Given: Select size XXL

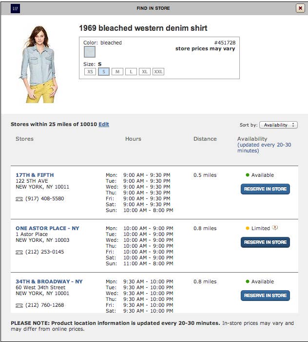Looking at the screenshot, I should [158, 72].
